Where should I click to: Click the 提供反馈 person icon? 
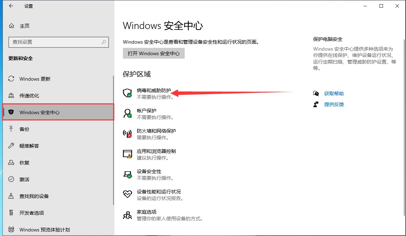(x=316, y=104)
